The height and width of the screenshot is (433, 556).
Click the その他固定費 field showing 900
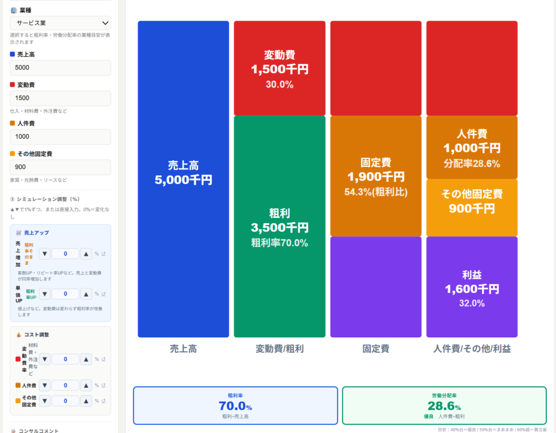[x=60, y=167]
